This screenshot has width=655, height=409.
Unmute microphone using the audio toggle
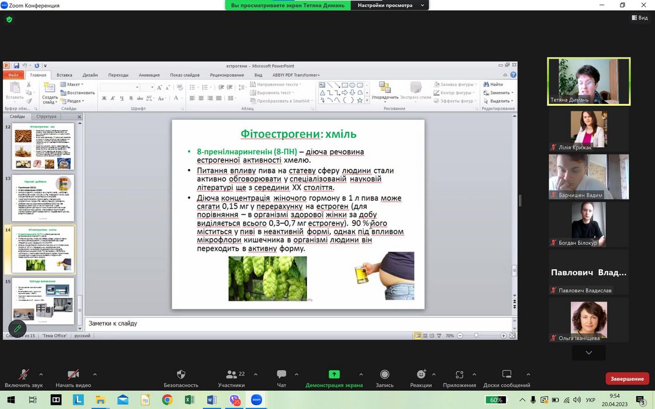pos(24,375)
